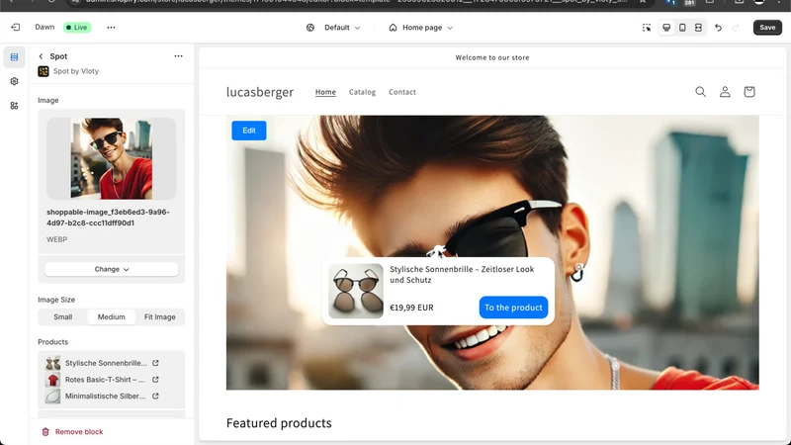Open Stylische Sonnenbrille product external link
This screenshot has width=791, height=445.
tap(156, 363)
